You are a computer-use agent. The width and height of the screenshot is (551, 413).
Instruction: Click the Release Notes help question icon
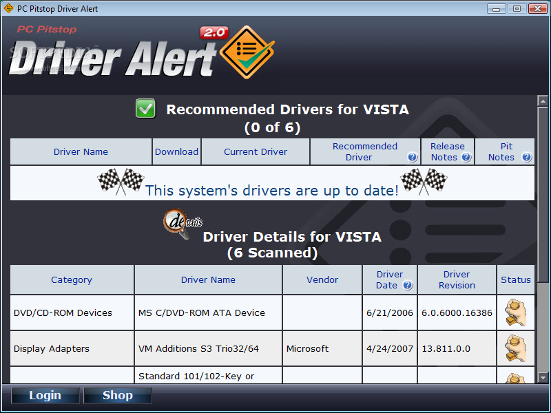point(466,158)
